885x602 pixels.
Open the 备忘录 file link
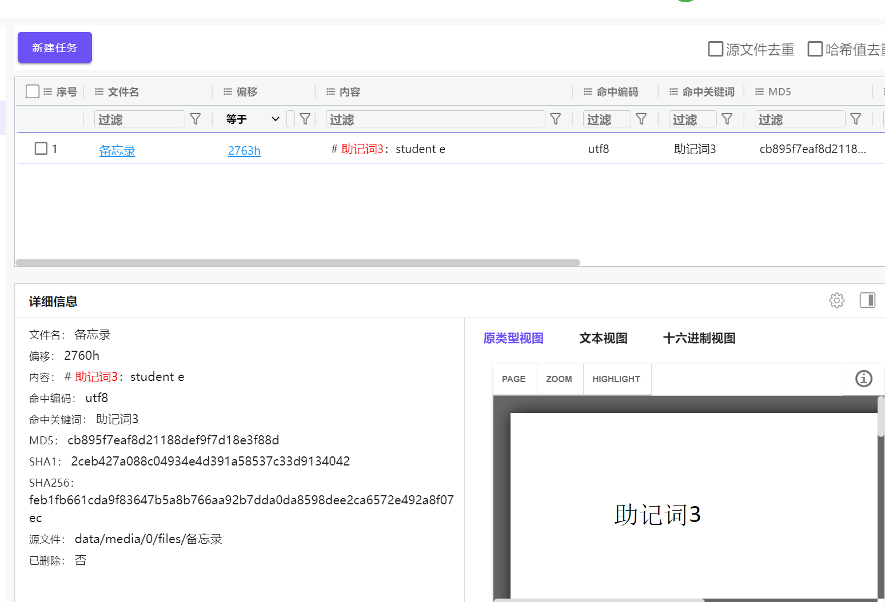[x=117, y=151]
